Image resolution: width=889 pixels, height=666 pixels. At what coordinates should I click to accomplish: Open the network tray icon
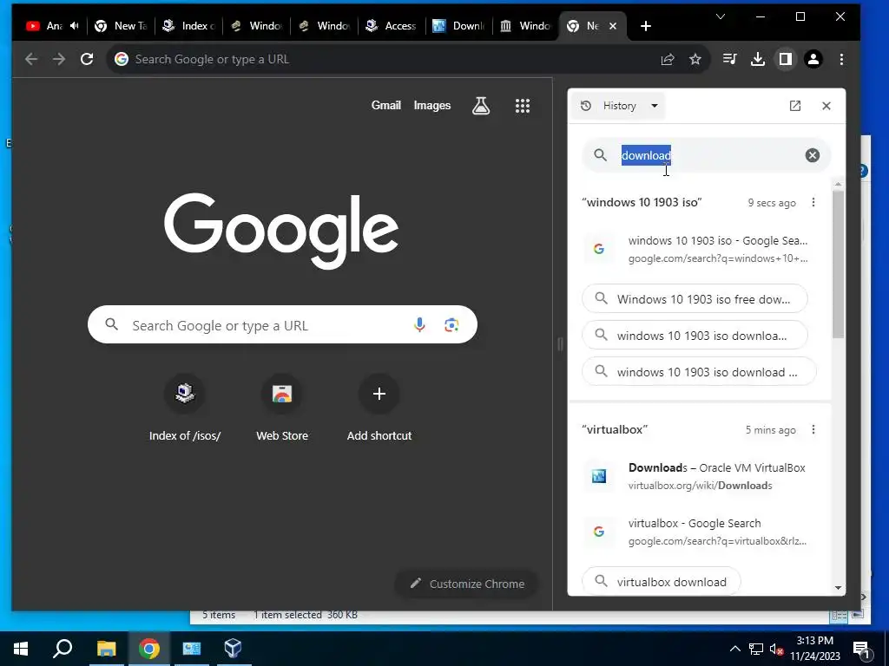pos(756,649)
